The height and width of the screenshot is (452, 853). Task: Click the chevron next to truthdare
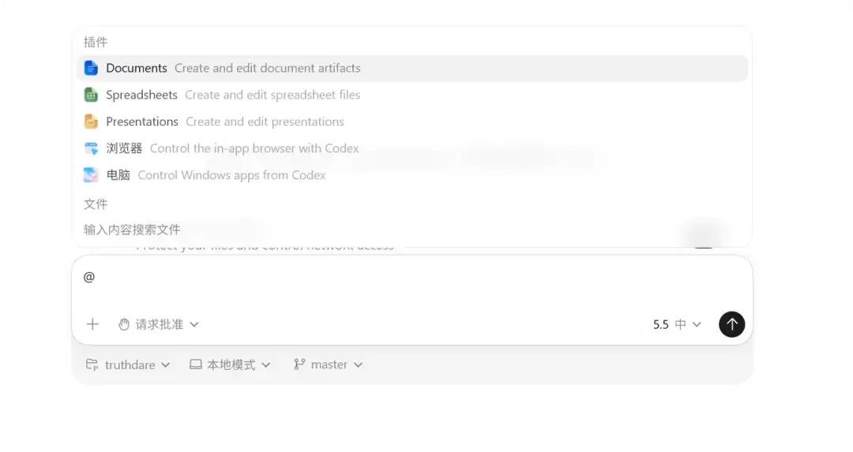pyautogui.click(x=165, y=365)
